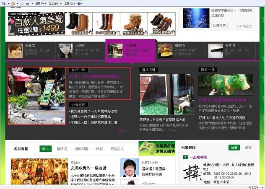The width and height of the screenshot is (265, 189).
Task: Select the 作家 columnist tab
Action: (x=99, y=149)
